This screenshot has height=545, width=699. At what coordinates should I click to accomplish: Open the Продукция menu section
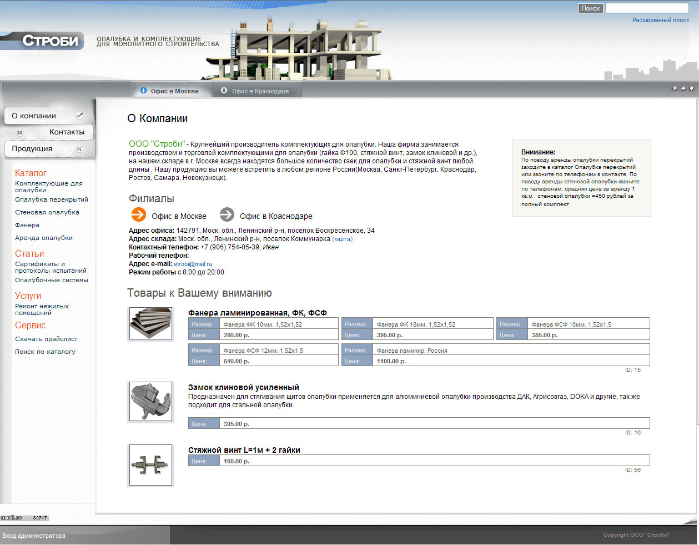[32, 149]
